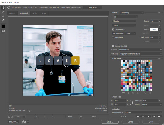Open the GIF file format dropdown
Viewport: 164px width, 125px height.
pyautogui.click(x=125, y=17)
